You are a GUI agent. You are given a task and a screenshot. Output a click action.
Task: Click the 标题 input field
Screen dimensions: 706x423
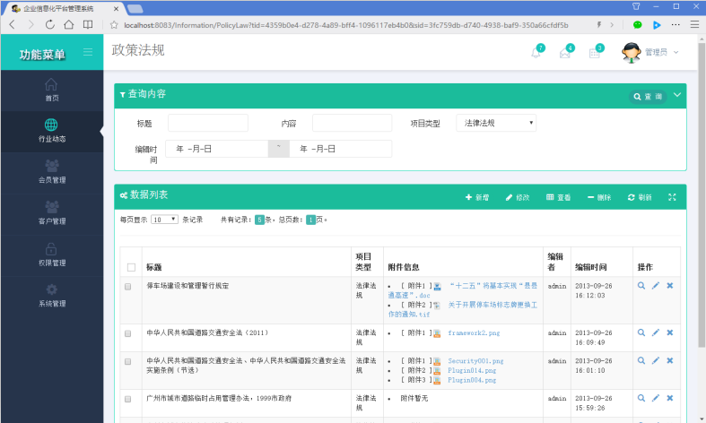pos(208,123)
